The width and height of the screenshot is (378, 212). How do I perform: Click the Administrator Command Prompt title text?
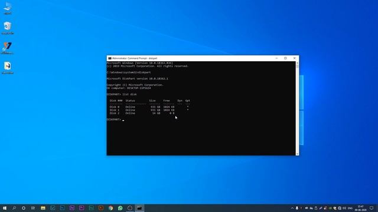tap(135, 58)
